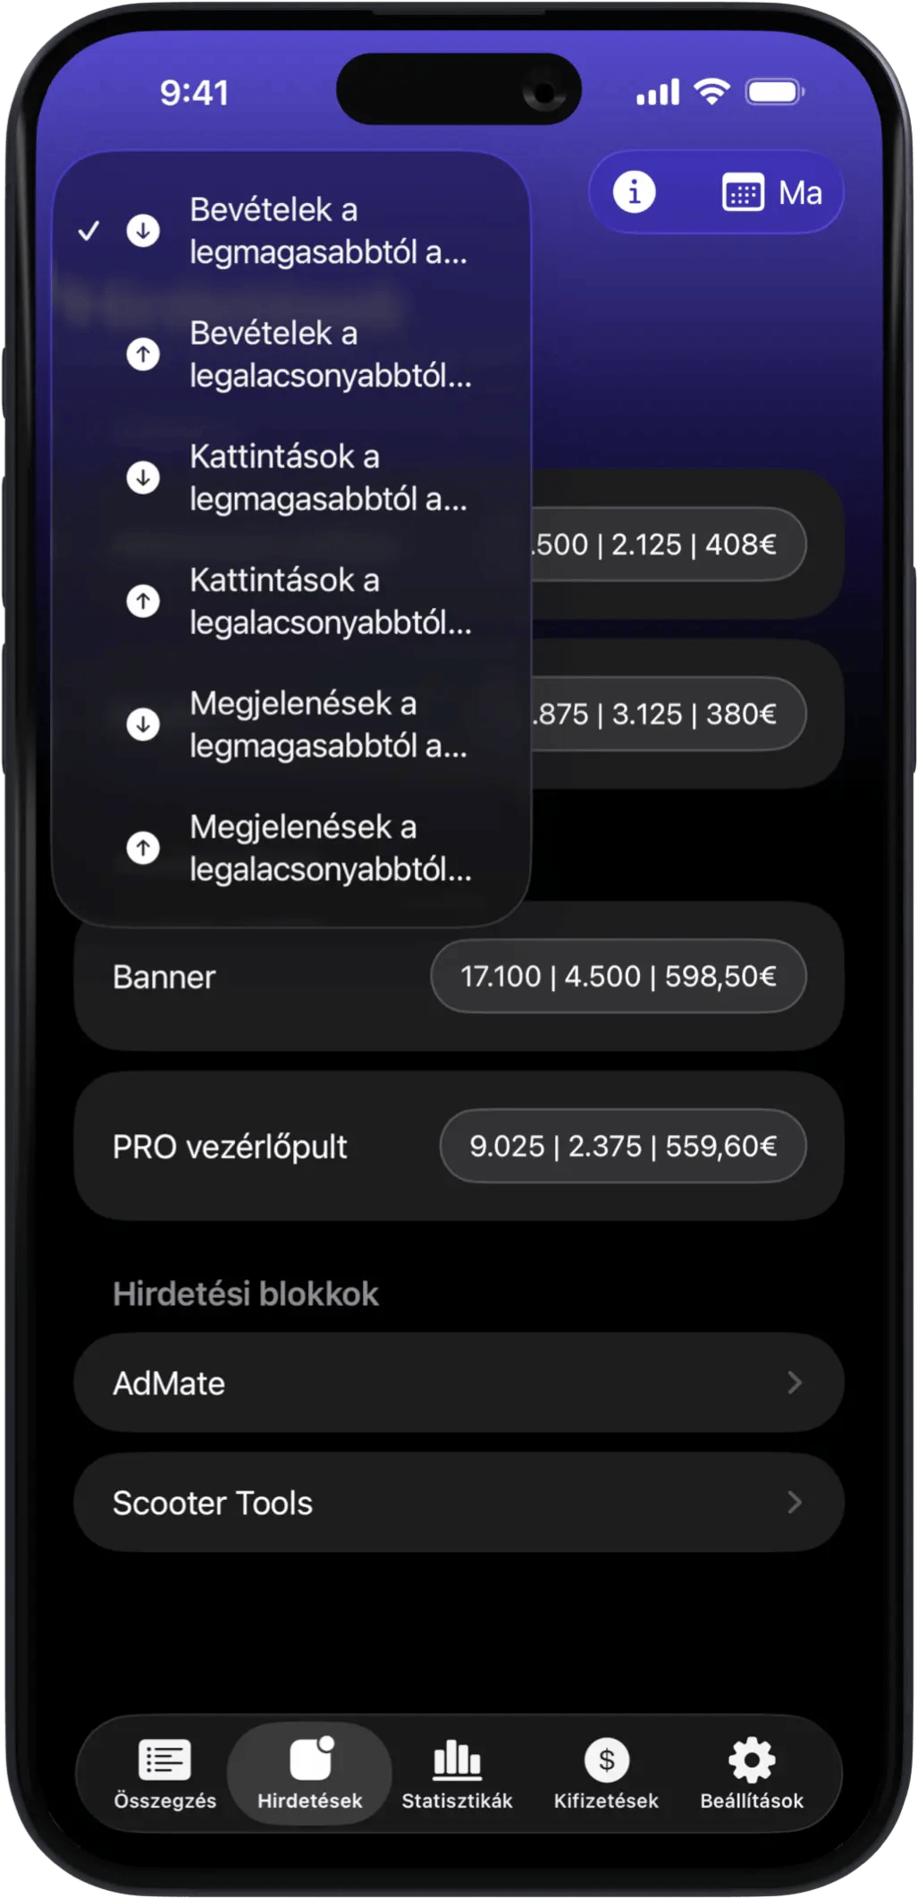Tap PRO vezérlőpult stats pill
917x1898 pixels.
point(622,1146)
